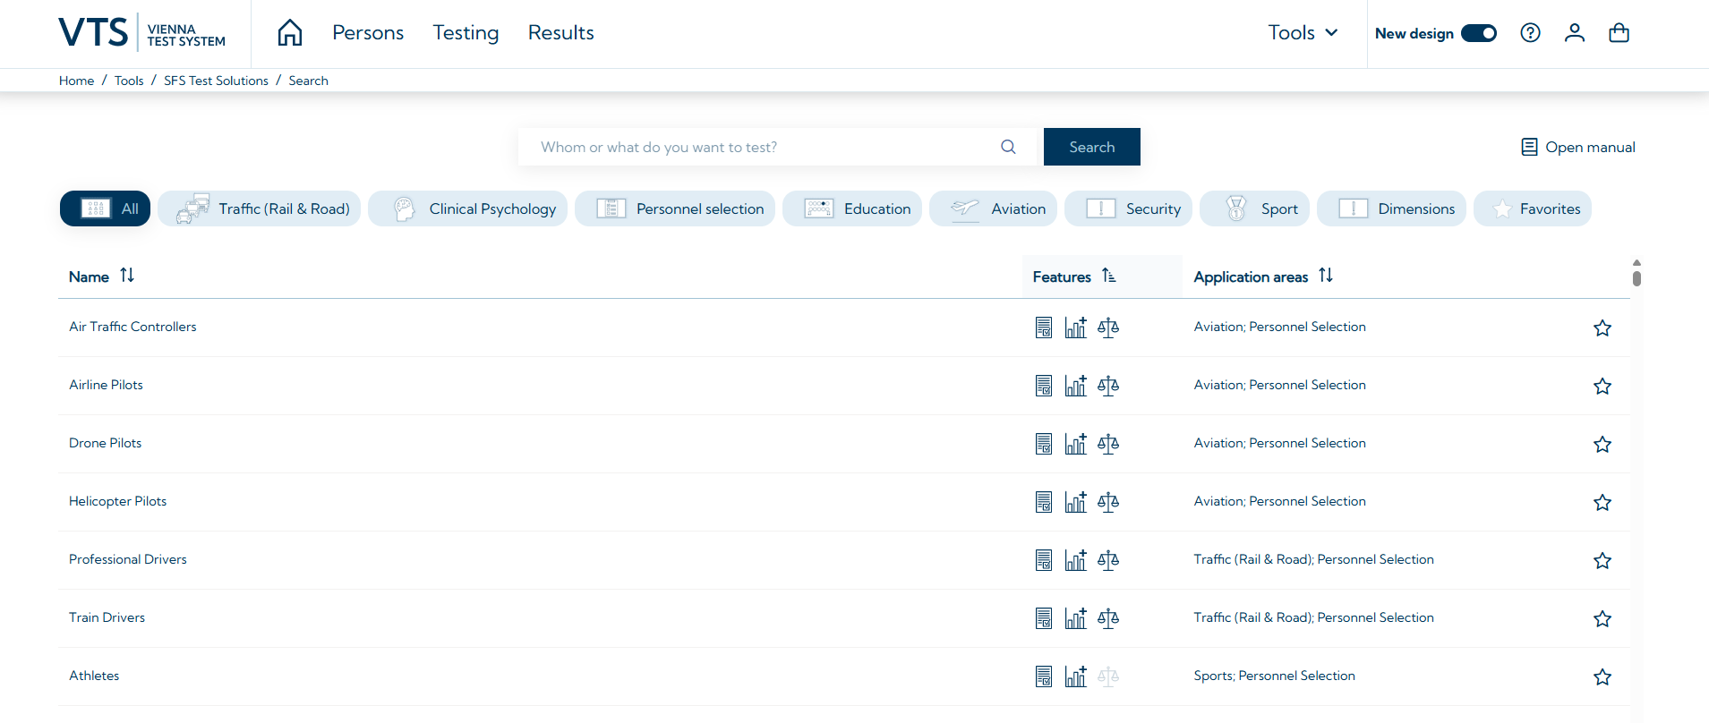Open the help question mark icon

click(1530, 33)
